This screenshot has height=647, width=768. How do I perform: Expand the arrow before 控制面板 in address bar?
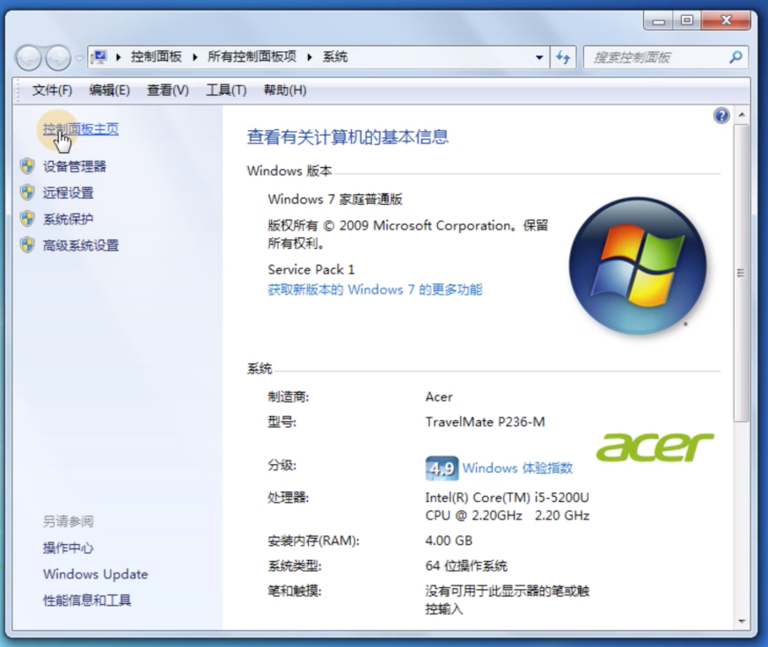coord(119,57)
